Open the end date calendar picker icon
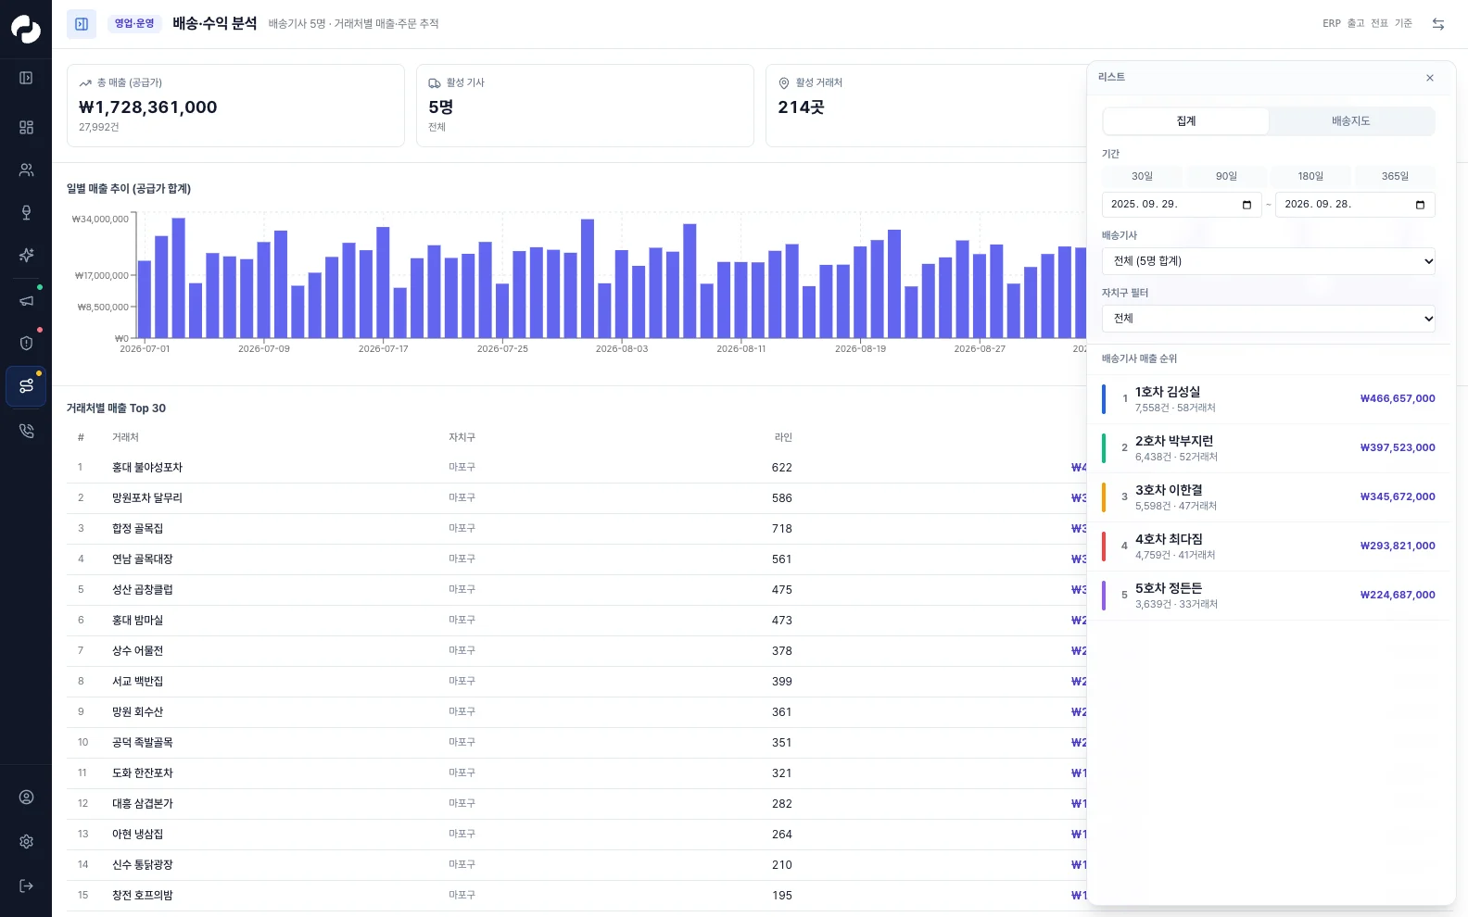Viewport: 1468px width, 917px height. pos(1420,205)
